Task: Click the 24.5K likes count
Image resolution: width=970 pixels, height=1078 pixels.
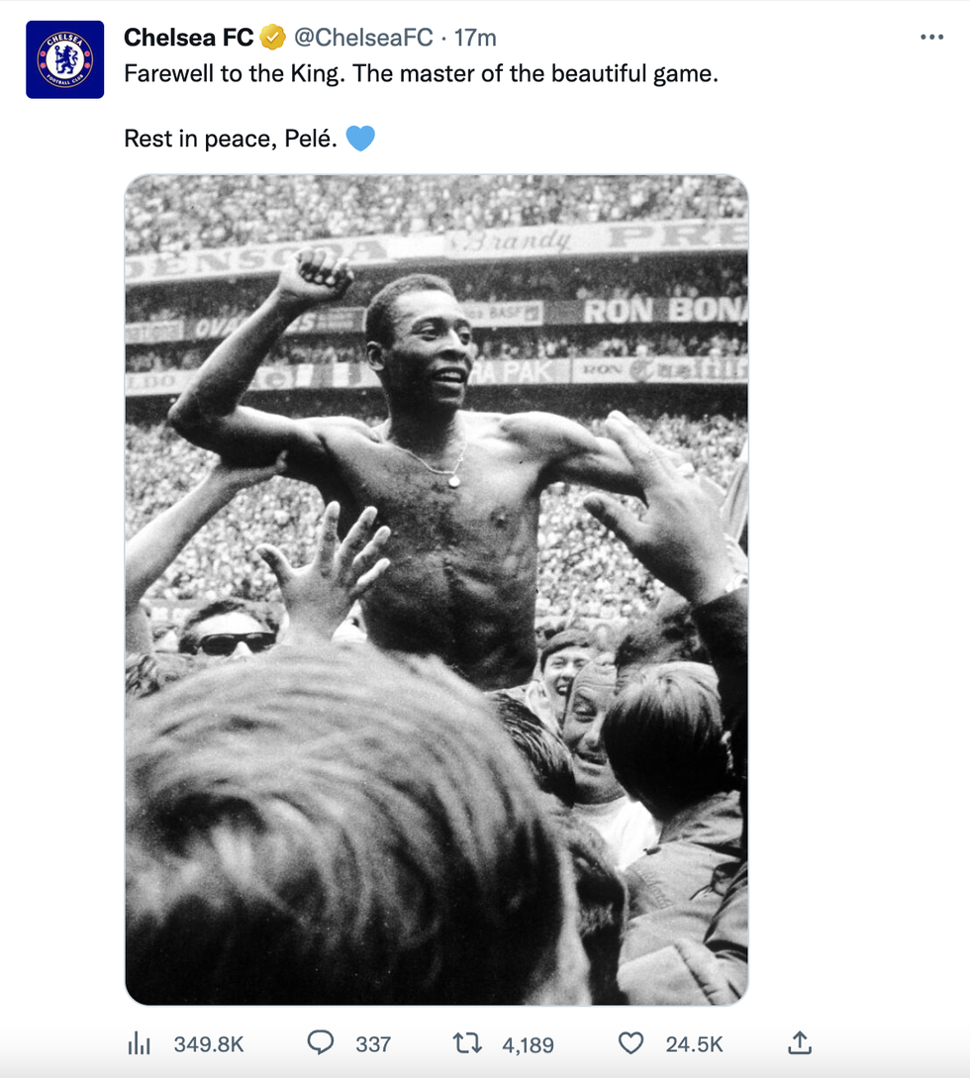Action: click(x=697, y=1043)
